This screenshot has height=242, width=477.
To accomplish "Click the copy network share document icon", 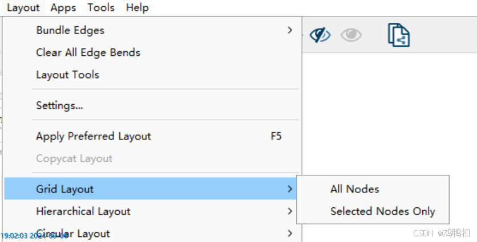I will click(x=399, y=35).
